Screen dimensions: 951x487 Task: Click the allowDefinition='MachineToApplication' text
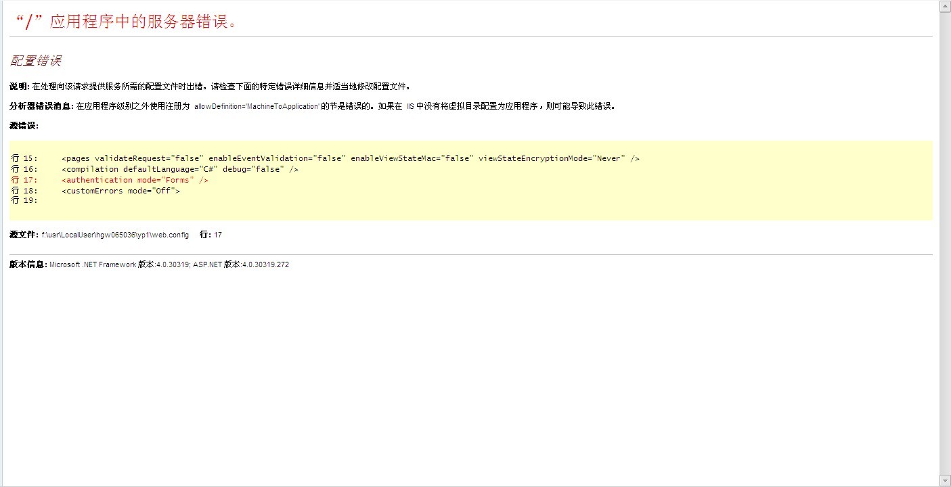click(x=257, y=107)
